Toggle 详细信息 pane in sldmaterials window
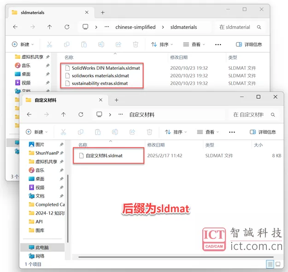The height and width of the screenshot is (272, 288). click(x=249, y=44)
